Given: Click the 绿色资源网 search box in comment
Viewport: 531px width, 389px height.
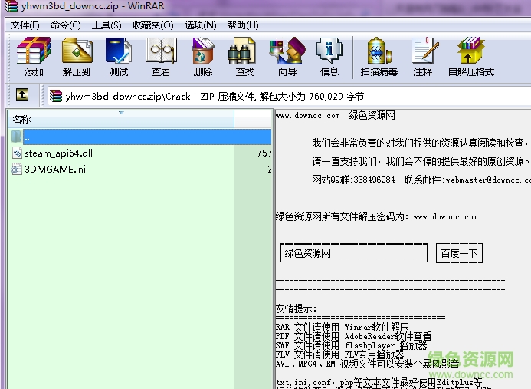Looking at the screenshot, I should pyautogui.click(x=353, y=253).
